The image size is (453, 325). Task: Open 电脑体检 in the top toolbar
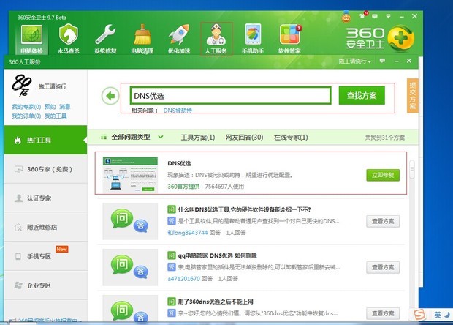[31, 39]
